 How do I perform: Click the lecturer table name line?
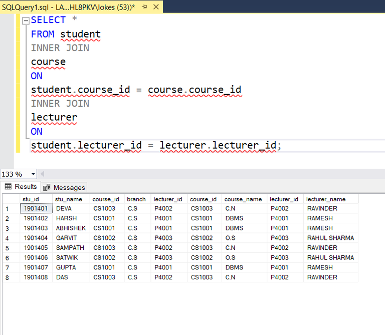[x=54, y=117]
